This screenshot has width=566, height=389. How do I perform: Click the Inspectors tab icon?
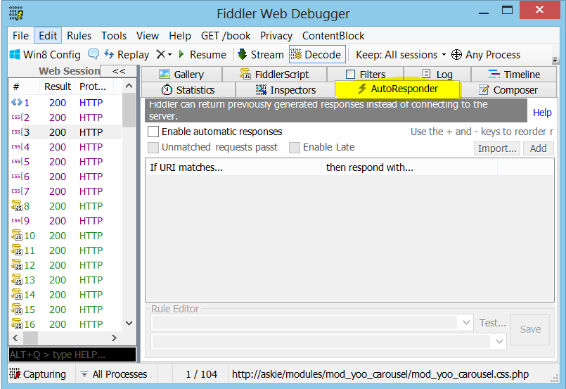(x=261, y=89)
